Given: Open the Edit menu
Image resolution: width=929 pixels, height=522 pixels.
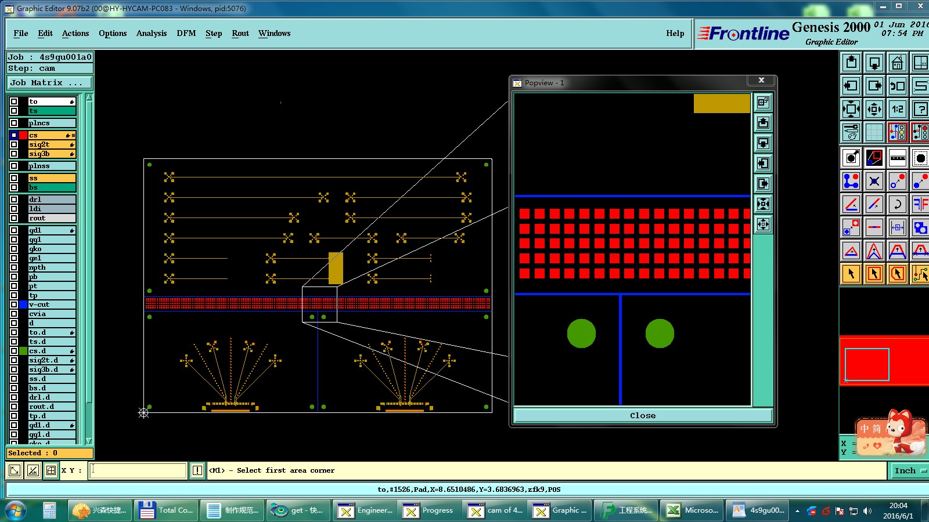Looking at the screenshot, I should click(45, 33).
